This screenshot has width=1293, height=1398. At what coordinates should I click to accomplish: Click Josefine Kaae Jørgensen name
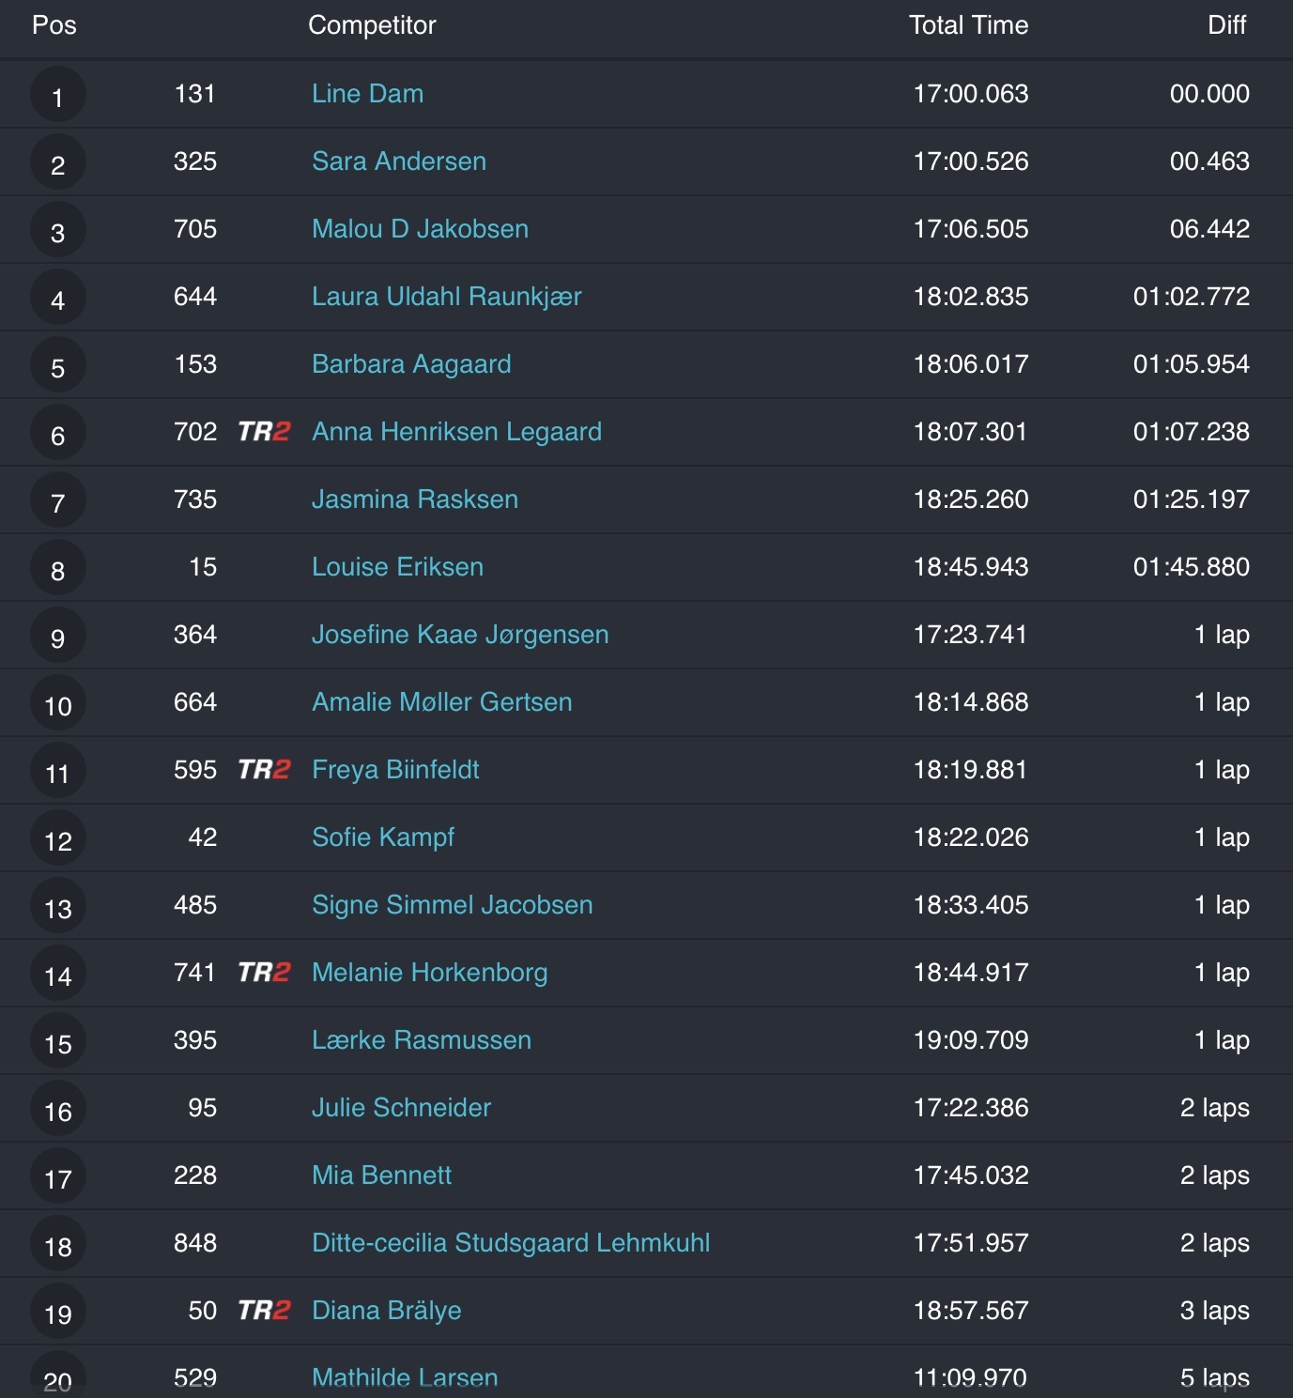pos(460,635)
